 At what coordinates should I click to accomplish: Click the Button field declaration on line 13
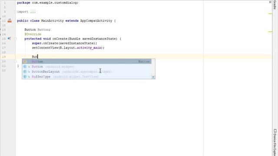click(x=37, y=30)
